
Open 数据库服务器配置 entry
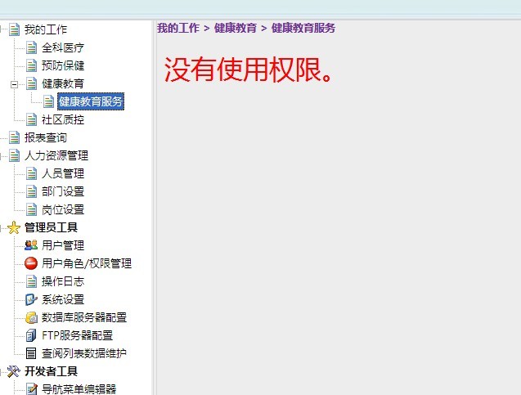pyautogui.click(x=84, y=317)
